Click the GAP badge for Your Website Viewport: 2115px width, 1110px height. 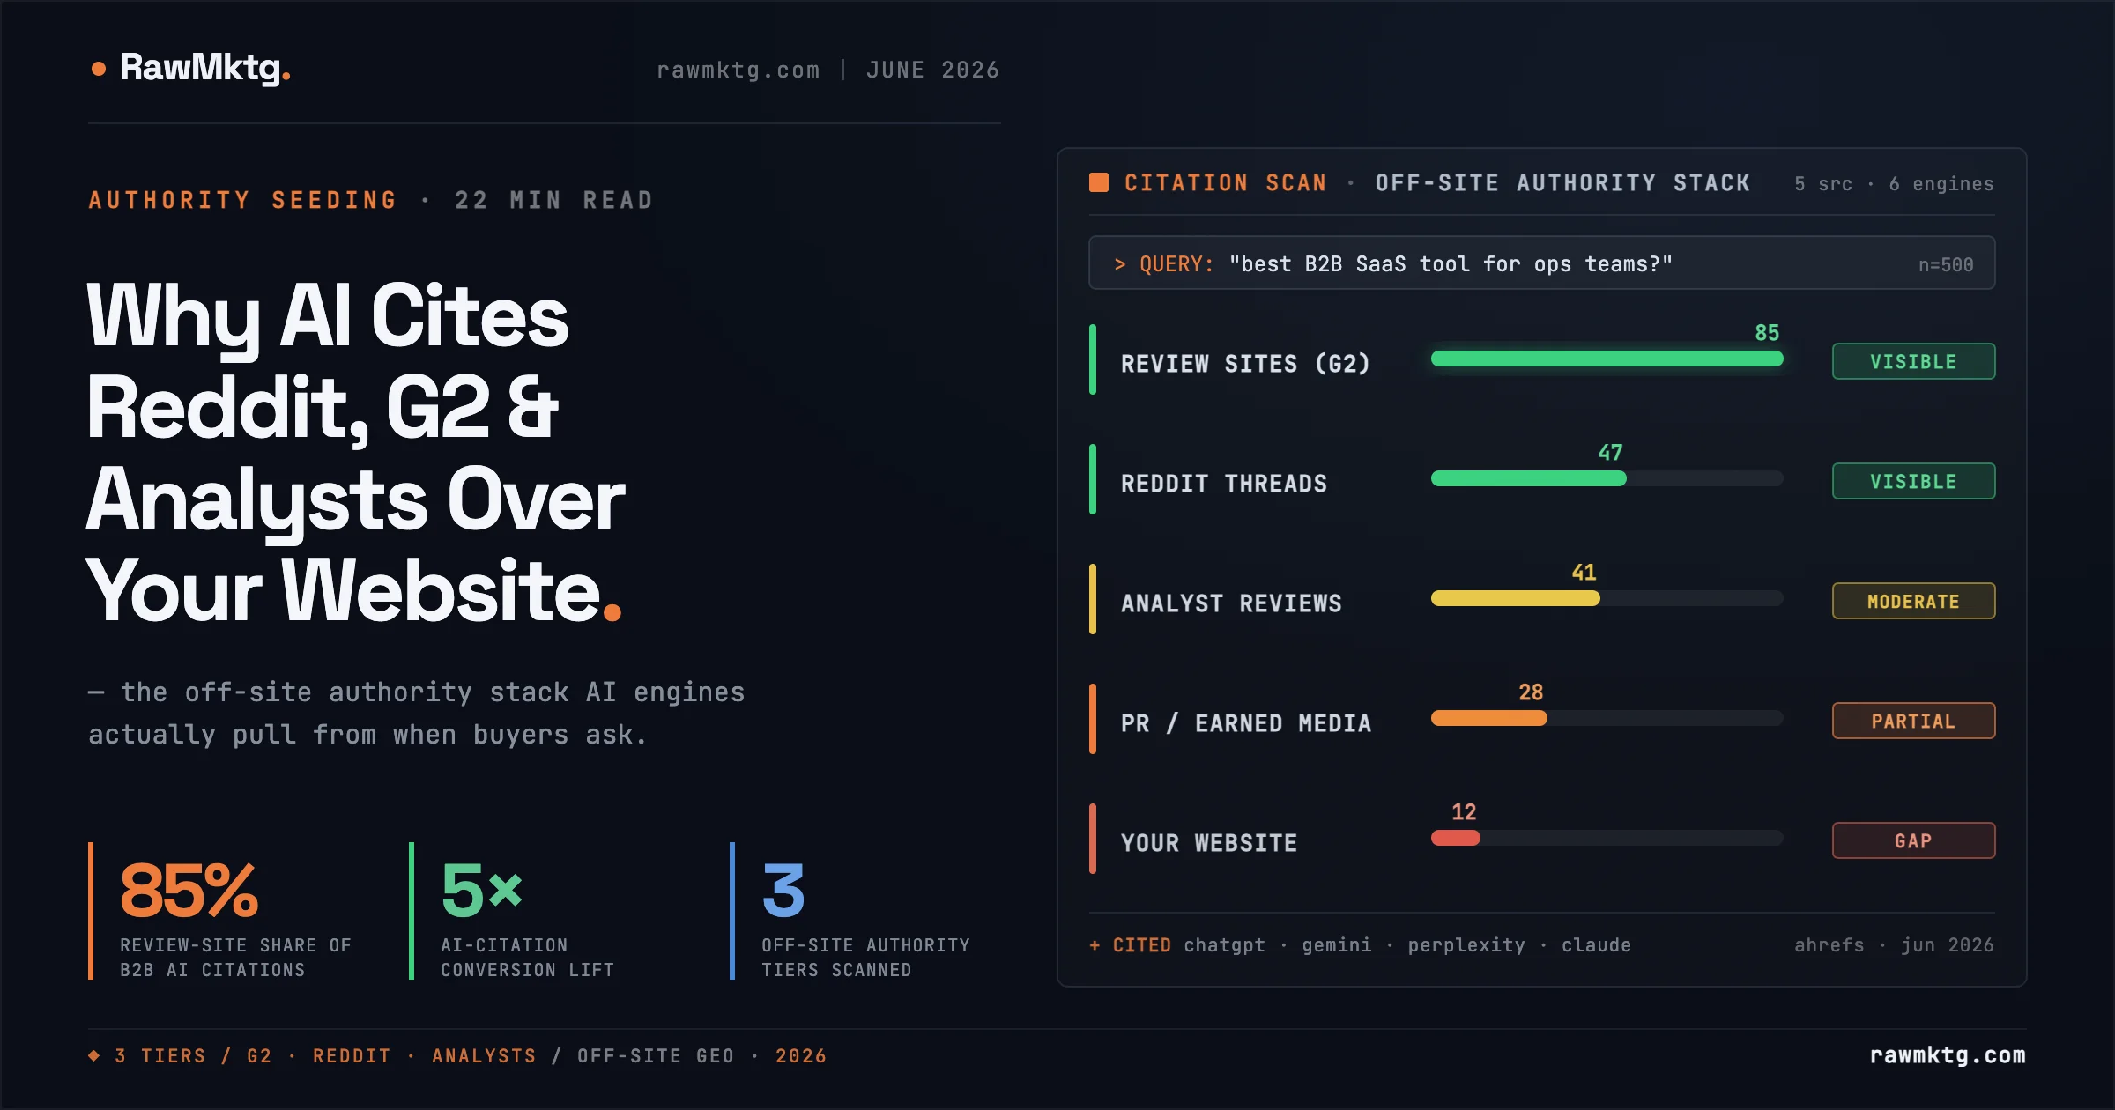(x=1913, y=840)
